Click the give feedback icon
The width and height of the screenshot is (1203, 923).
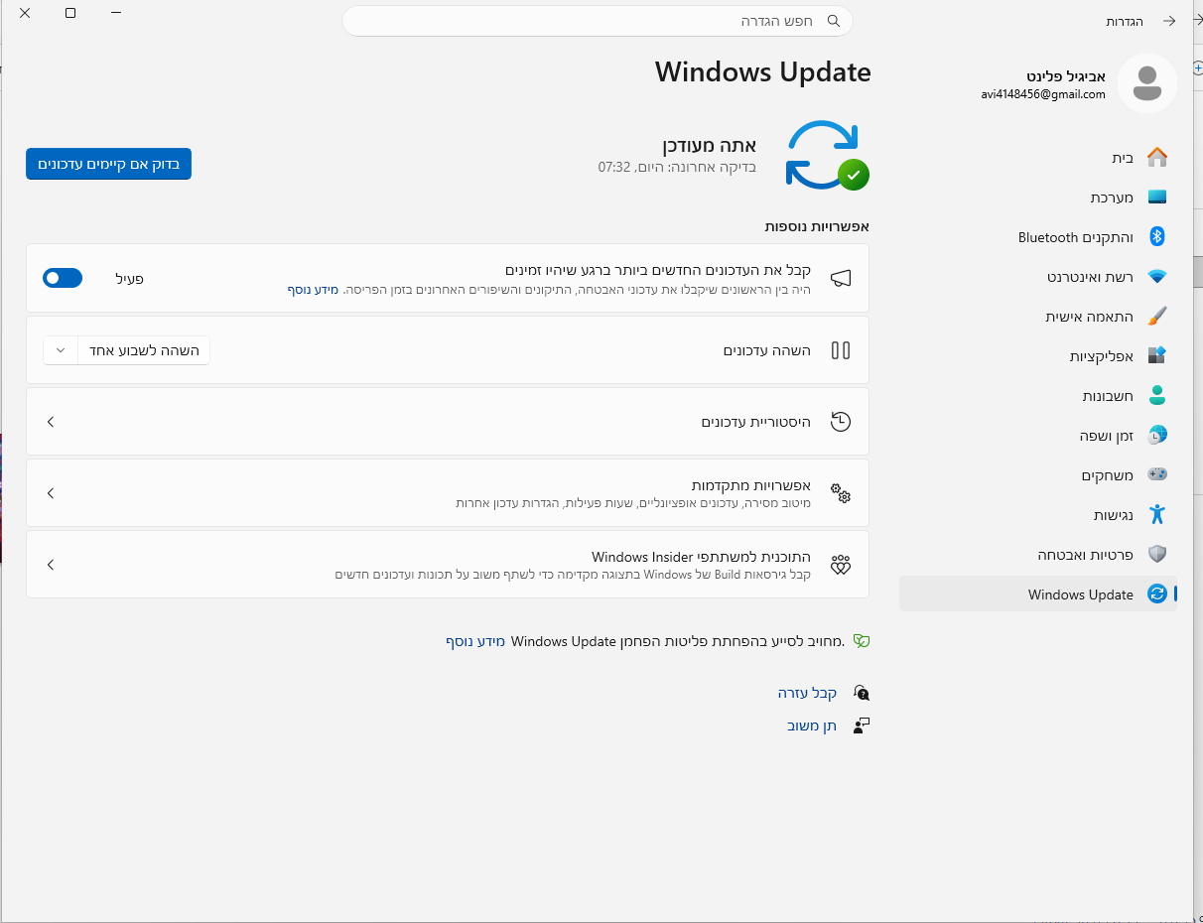pos(861,725)
